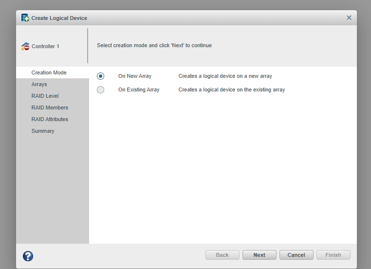Open help with the question mark icon
Screen dimensions: 371x269
28,256
